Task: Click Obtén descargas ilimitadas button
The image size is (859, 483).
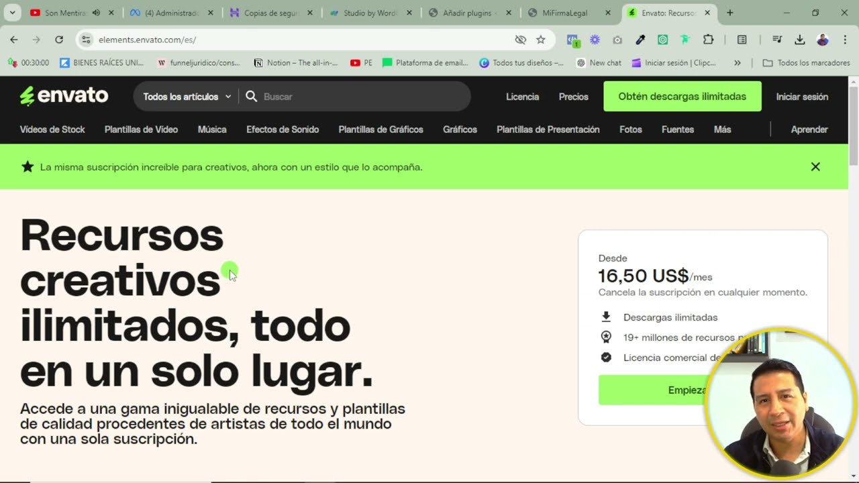Action: point(683,97)
